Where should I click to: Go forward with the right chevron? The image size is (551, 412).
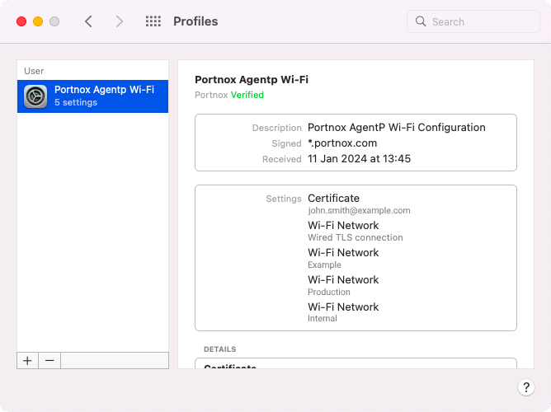pos(120,21)
